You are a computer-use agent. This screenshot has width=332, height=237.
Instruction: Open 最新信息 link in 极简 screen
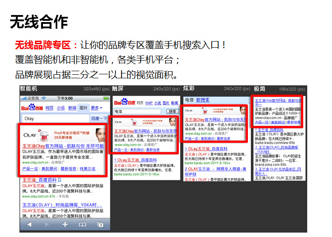click(x=294, y=122)
